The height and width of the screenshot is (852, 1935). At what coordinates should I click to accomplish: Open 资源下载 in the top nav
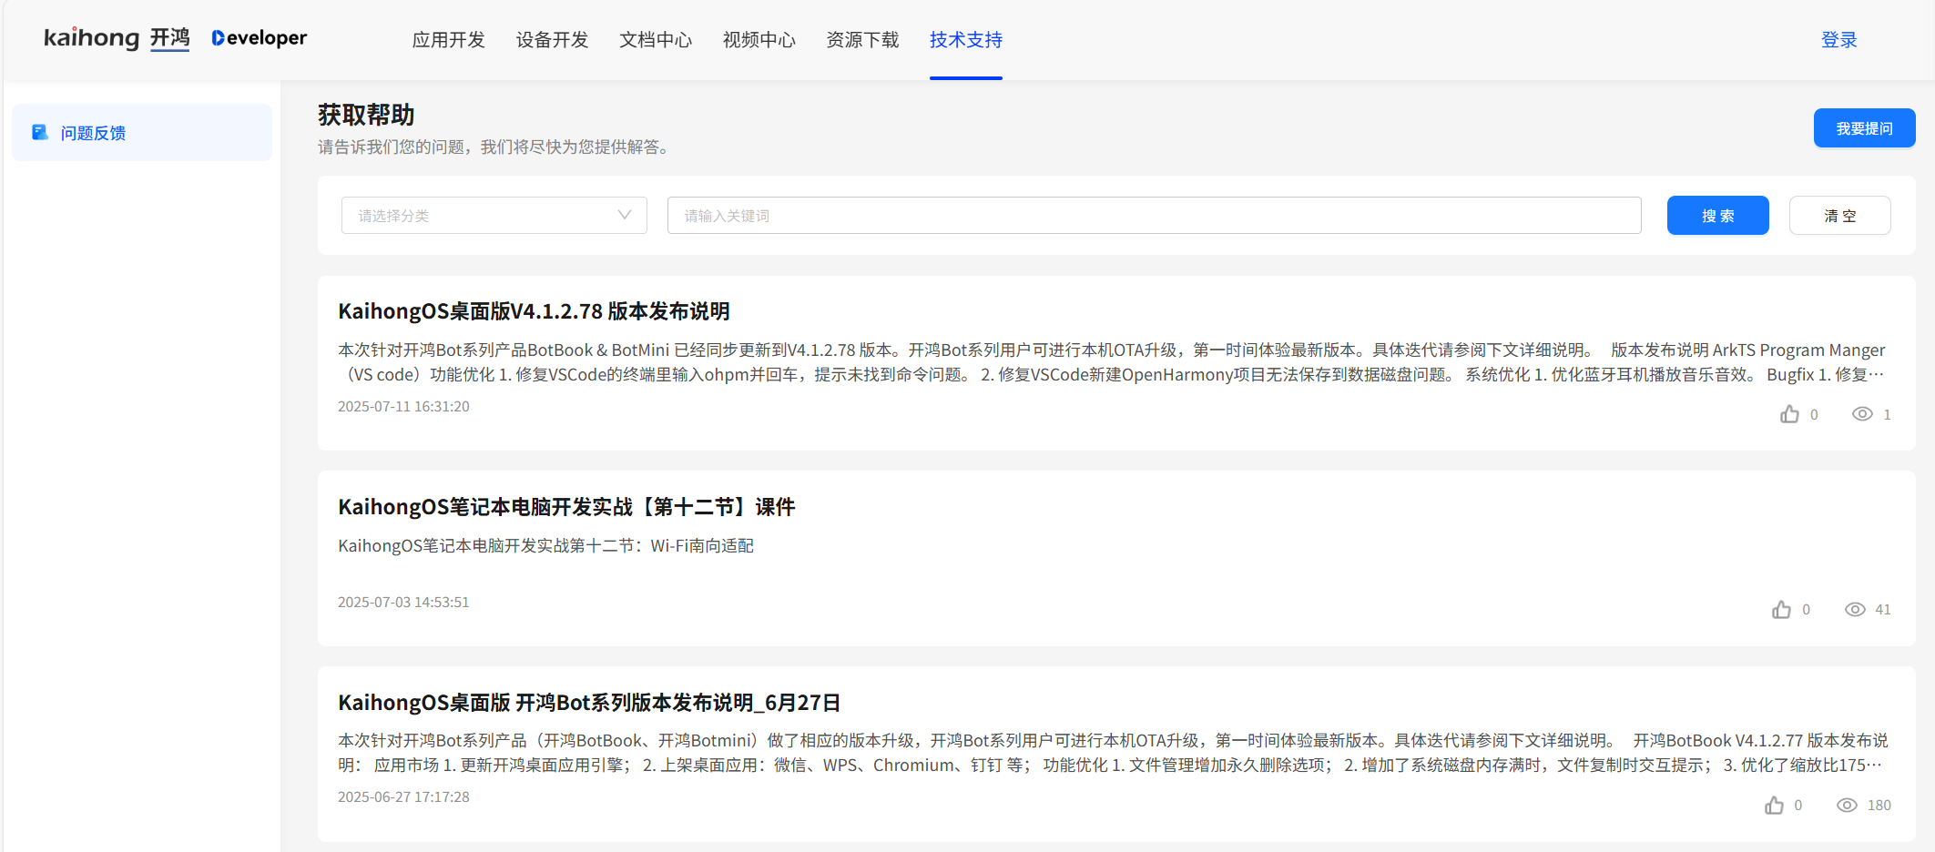click(x=862, y=40)
